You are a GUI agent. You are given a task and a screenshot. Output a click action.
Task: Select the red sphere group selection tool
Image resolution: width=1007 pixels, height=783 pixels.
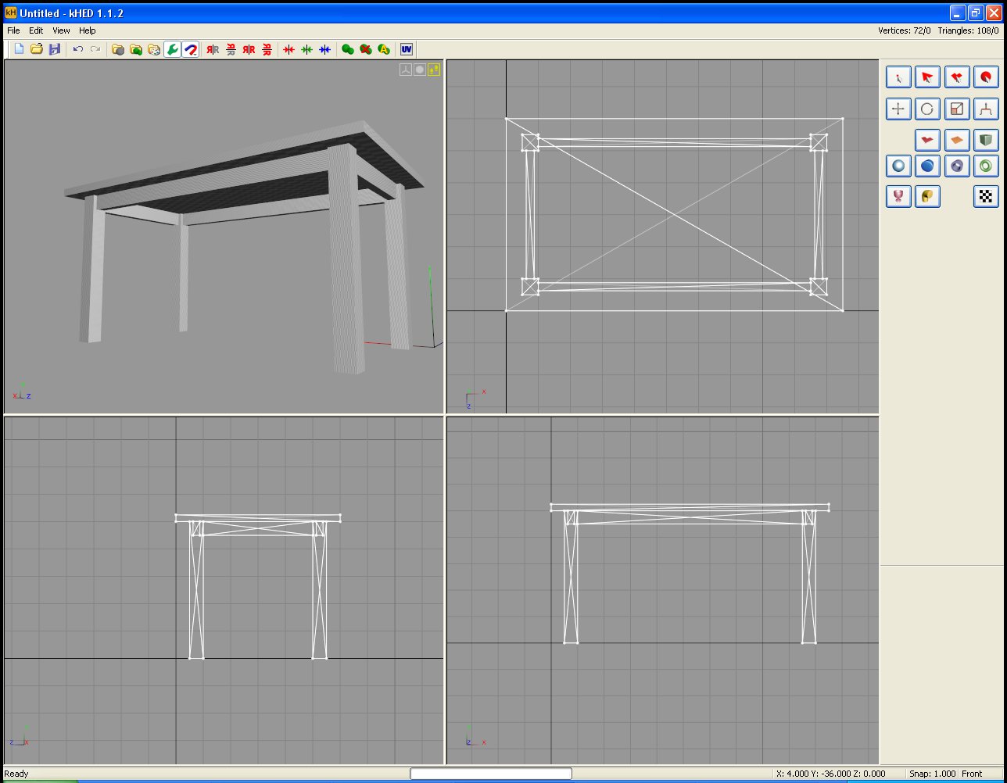pyautogui.click(x=986, y=77)
